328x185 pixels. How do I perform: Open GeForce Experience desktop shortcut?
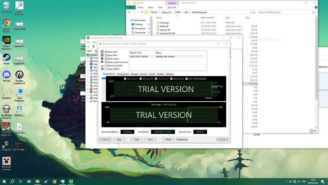coord(6,43)
